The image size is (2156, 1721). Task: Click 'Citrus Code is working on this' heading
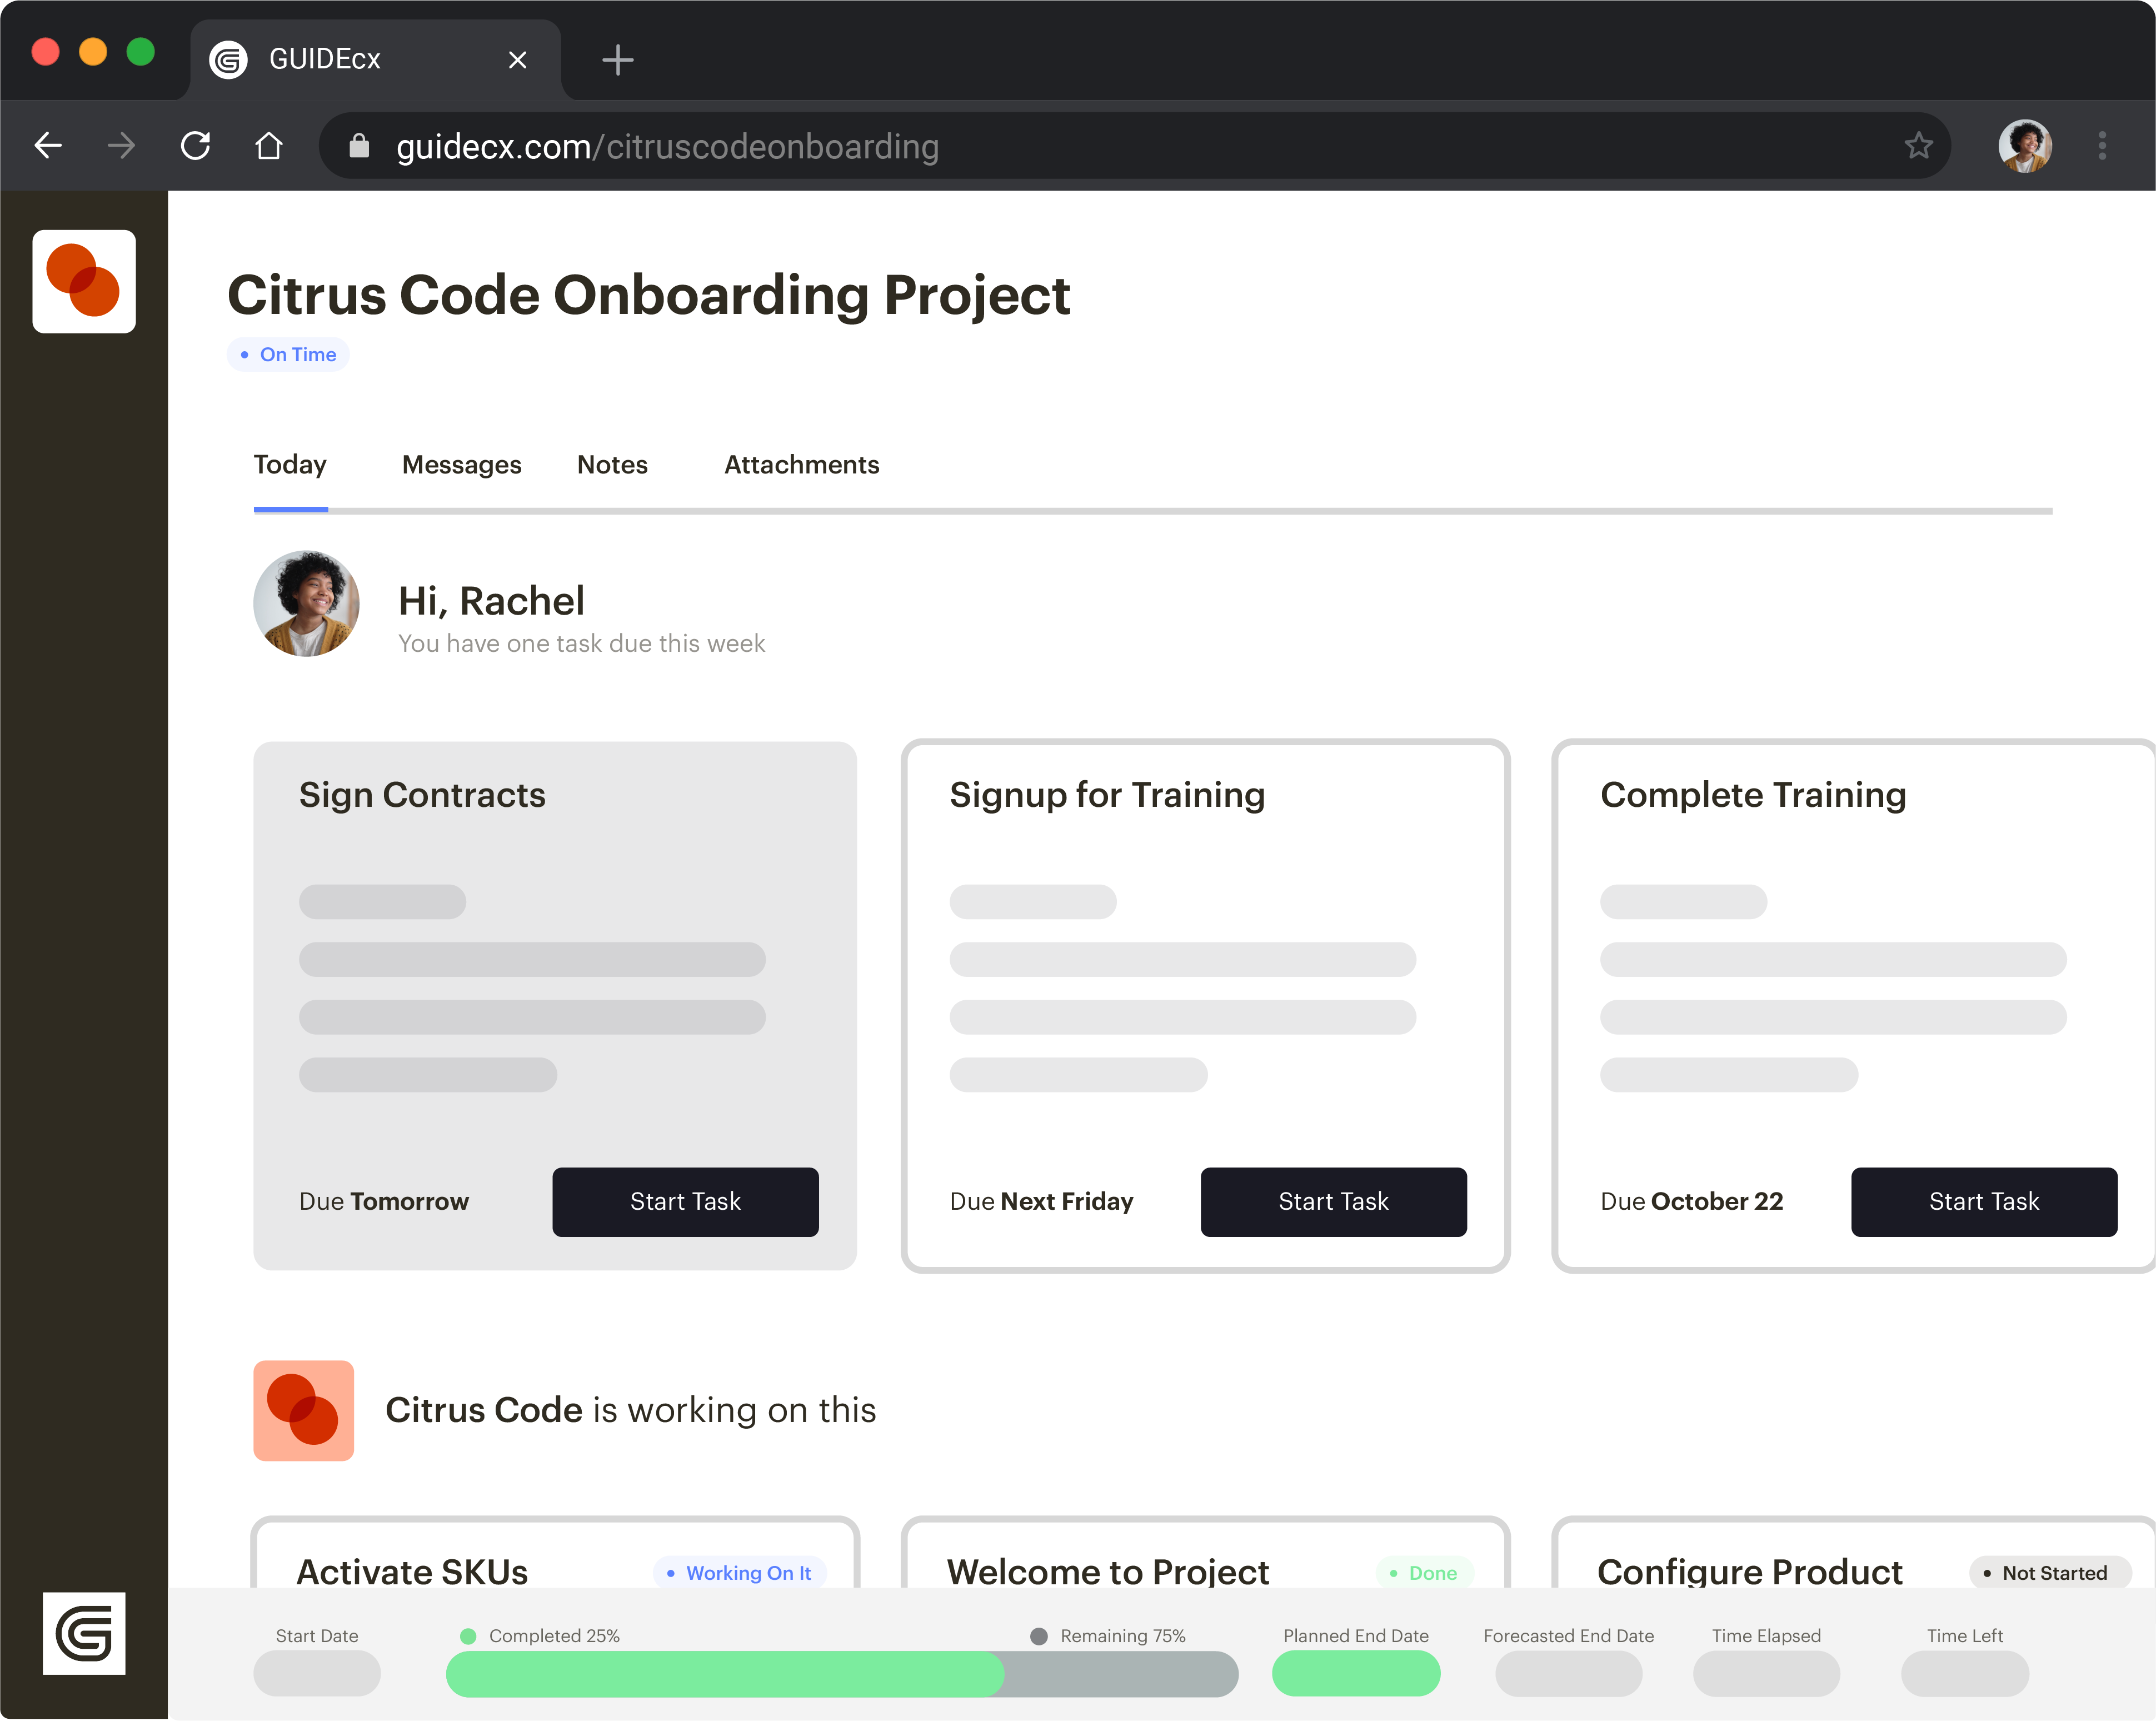(x=630, y=1410)
